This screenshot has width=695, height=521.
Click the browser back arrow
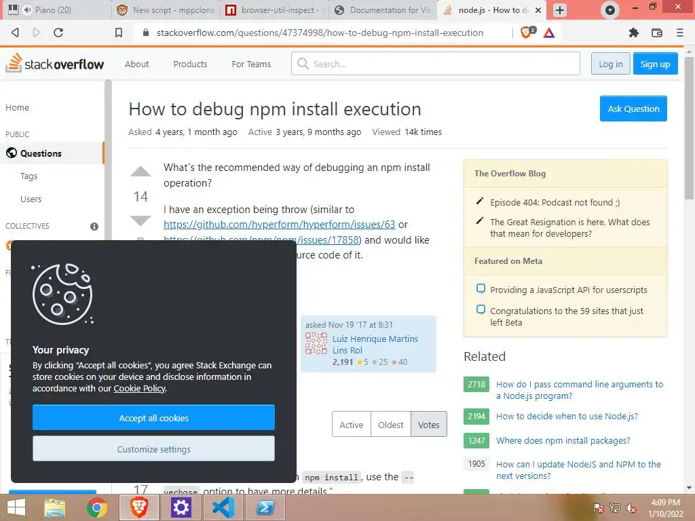pos(15,33)
